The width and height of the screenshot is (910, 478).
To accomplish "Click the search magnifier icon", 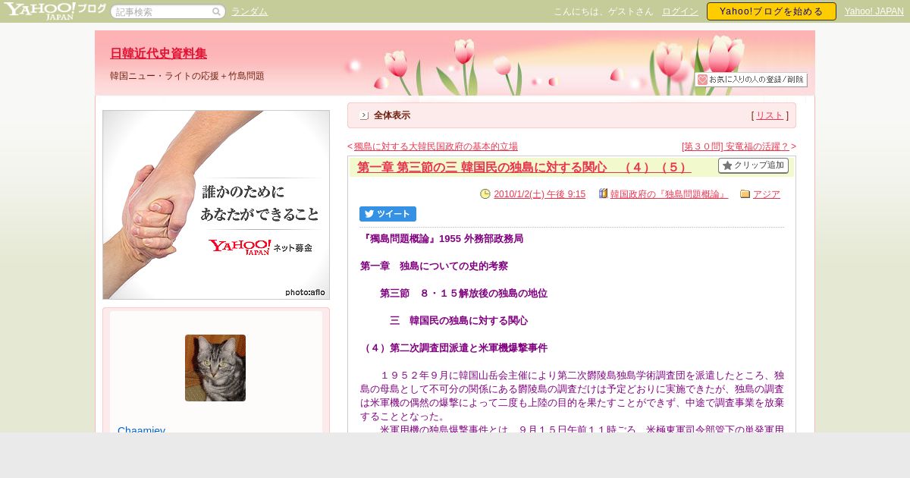I will point(216,12).
